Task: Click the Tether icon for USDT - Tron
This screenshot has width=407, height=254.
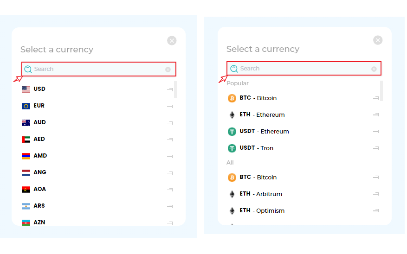Action: pos(232,148)
